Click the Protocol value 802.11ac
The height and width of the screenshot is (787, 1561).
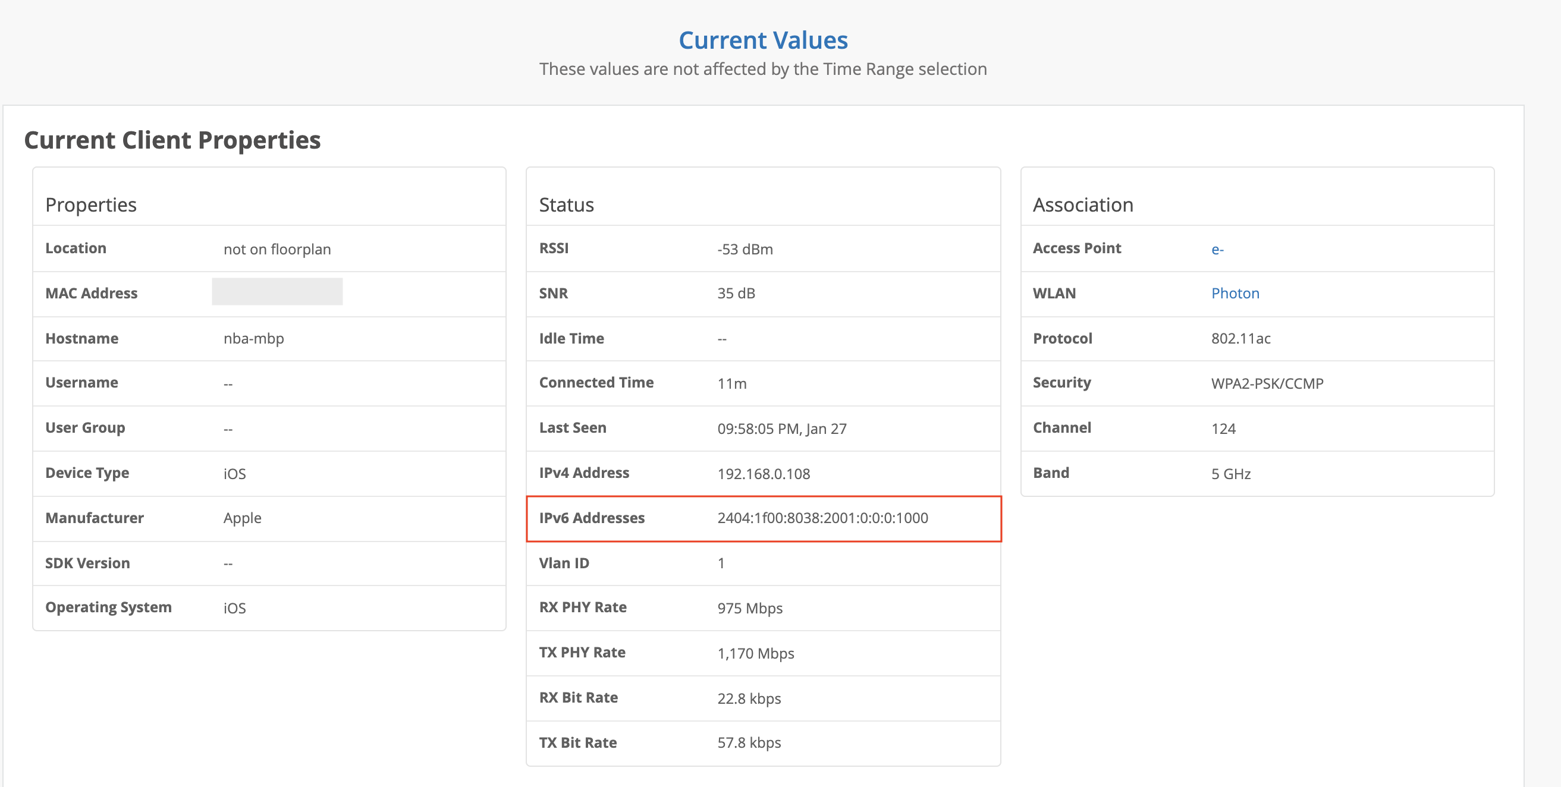click(1240, 339)
